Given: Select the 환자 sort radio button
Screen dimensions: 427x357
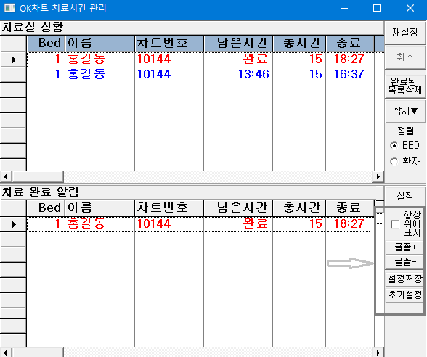Looking at the screenshot, I should (394, 162).
